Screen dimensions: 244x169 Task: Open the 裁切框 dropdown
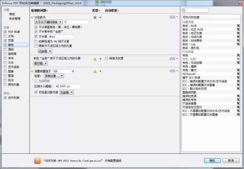(41, 63)
